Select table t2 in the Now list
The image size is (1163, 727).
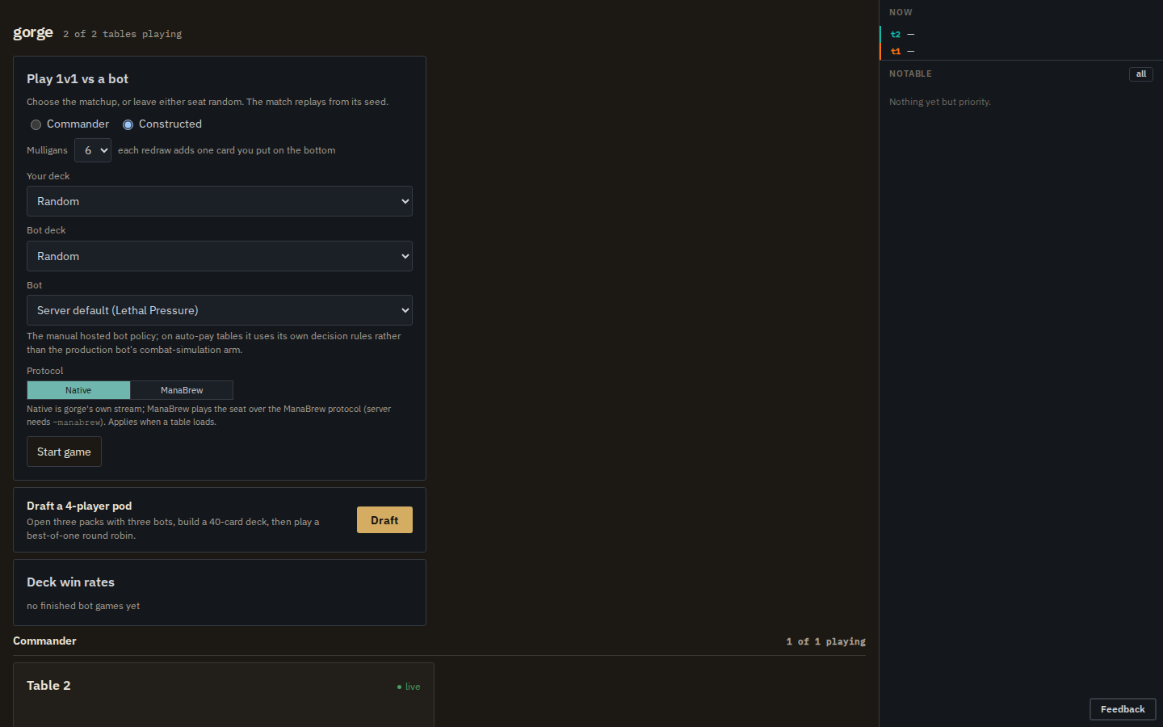pos(1021,35)
